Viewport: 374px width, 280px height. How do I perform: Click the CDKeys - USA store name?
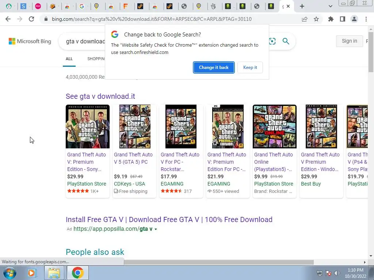coord(130,184)
